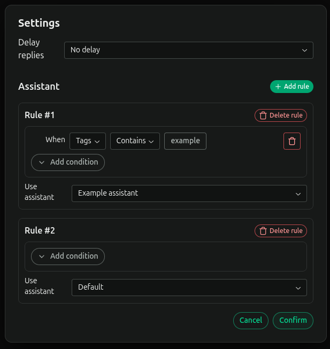Open the Default assistant dropdown in Rule #2
The height and width of the screenshot is (349, 330).
189,288
